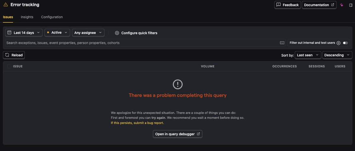Open the Any assignee dropdown
Image resolution: width=355 pixels, height=151 pixels.
click(88, 33)
